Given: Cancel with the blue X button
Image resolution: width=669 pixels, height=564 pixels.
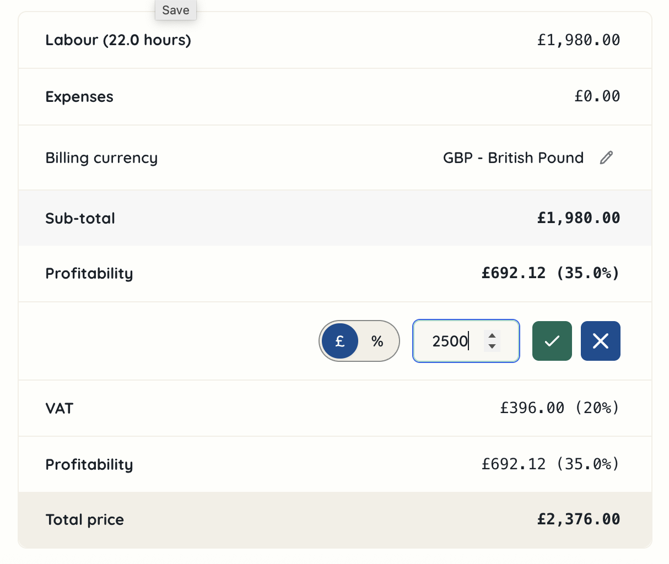Looking at the screenshot, I should tap(600, 341).
